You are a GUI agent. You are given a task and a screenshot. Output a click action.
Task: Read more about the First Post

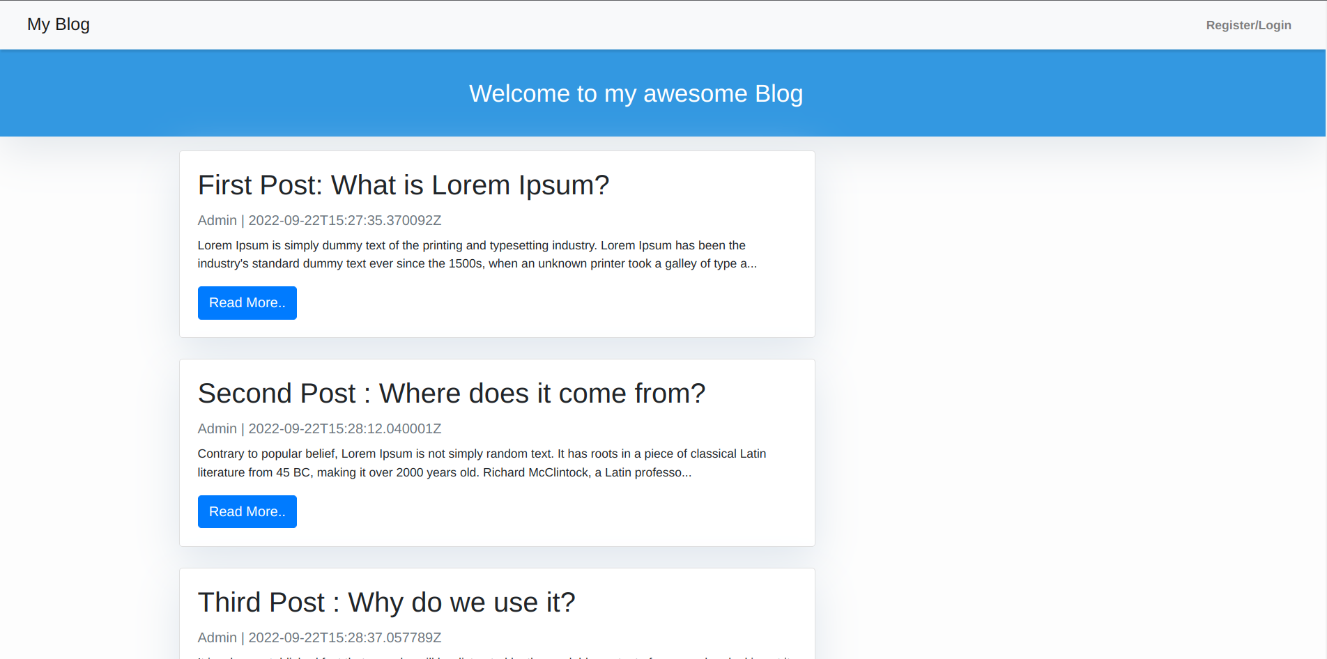247,302
